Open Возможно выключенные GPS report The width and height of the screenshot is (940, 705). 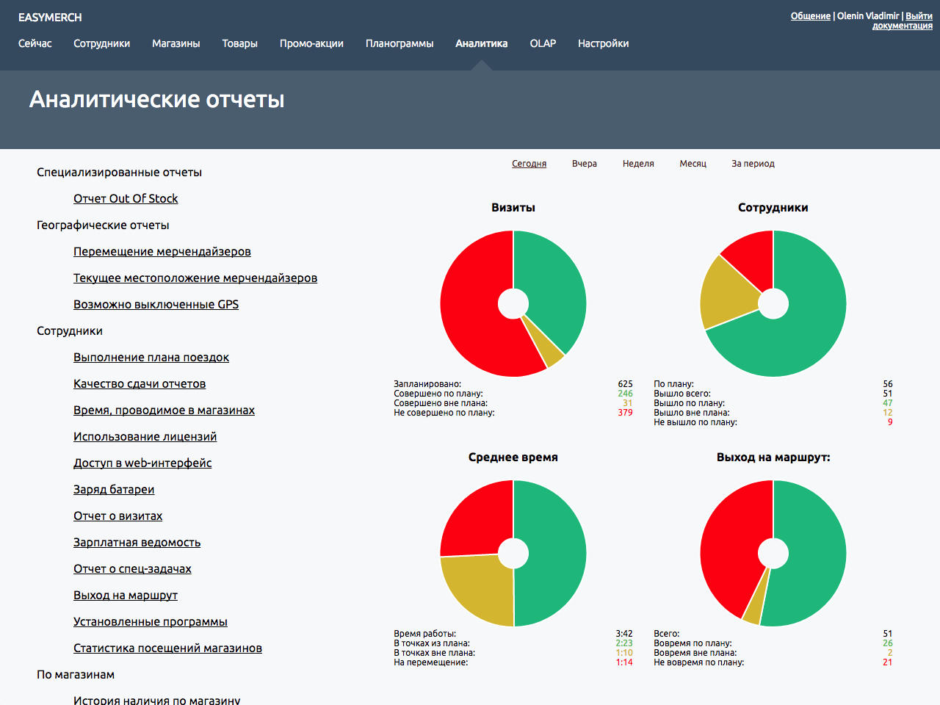156,304
